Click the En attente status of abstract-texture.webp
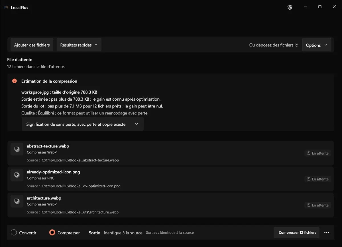The height and width of the screenshot is (247, 342). [317, 153]
